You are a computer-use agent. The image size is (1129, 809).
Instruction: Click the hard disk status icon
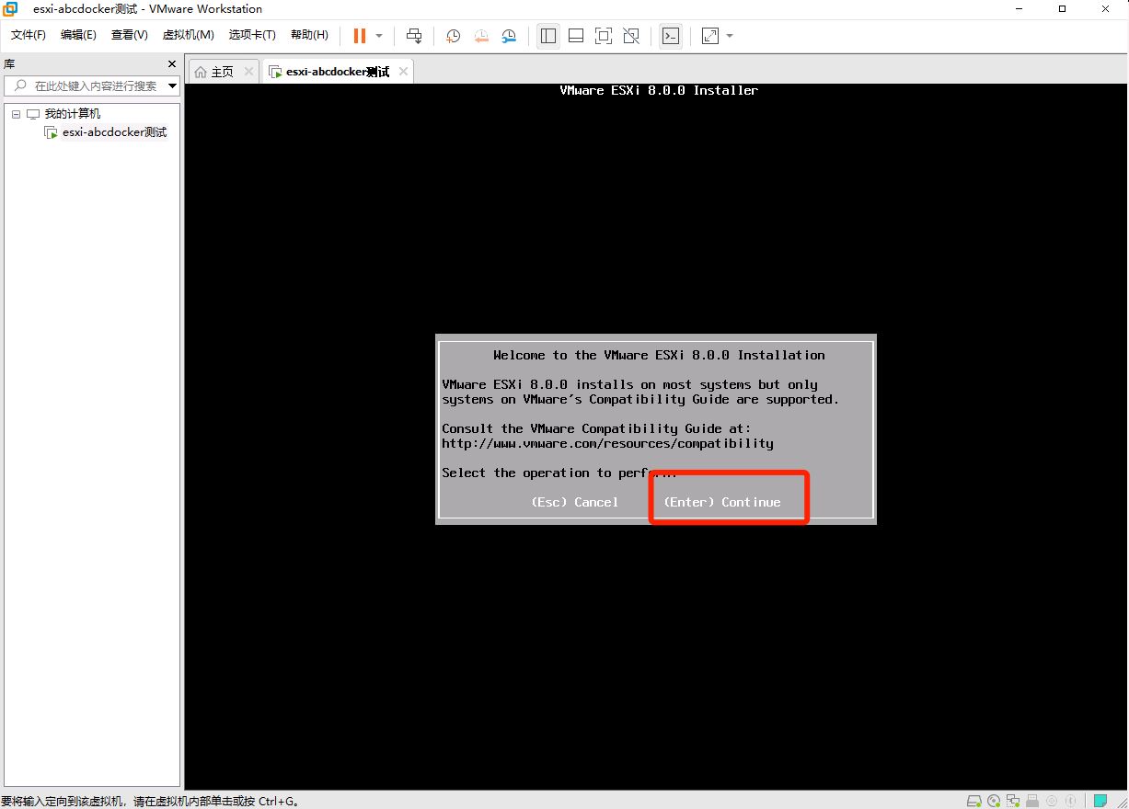pos(974,801)
